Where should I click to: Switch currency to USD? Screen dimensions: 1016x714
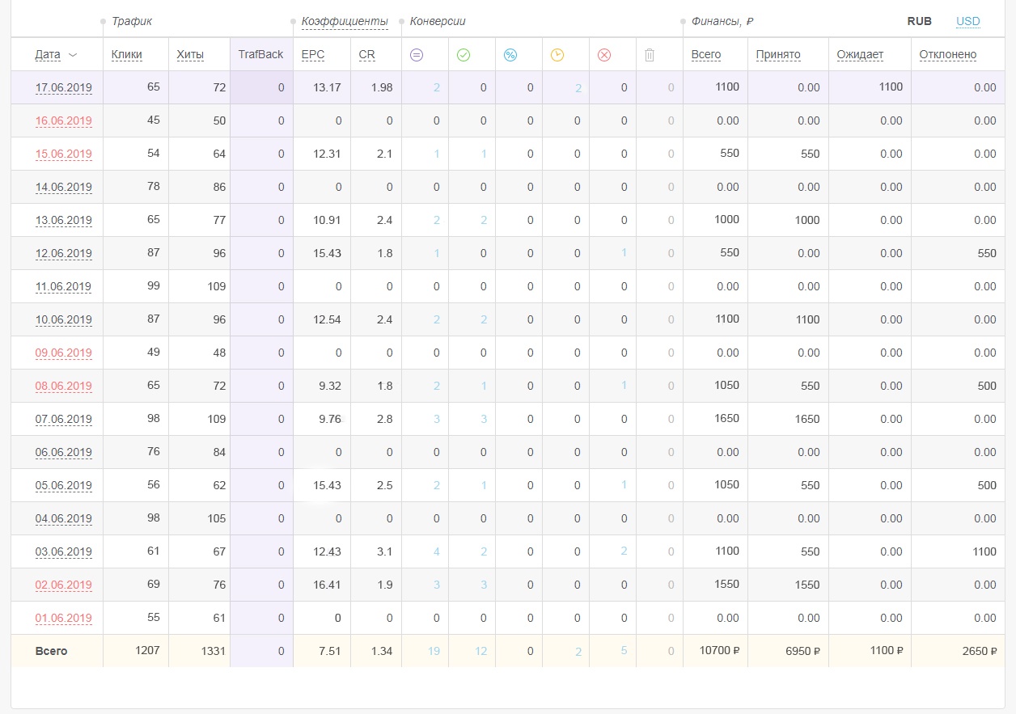[967, 21]
